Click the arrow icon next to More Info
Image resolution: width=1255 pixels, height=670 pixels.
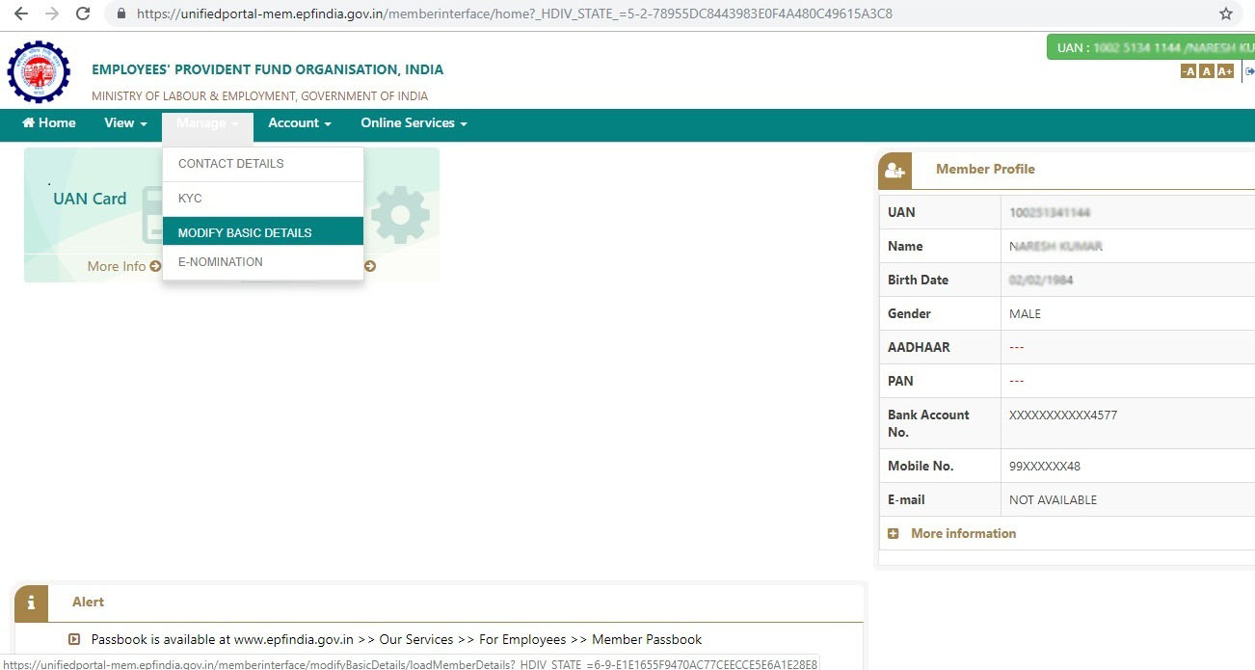click(155, 266)
